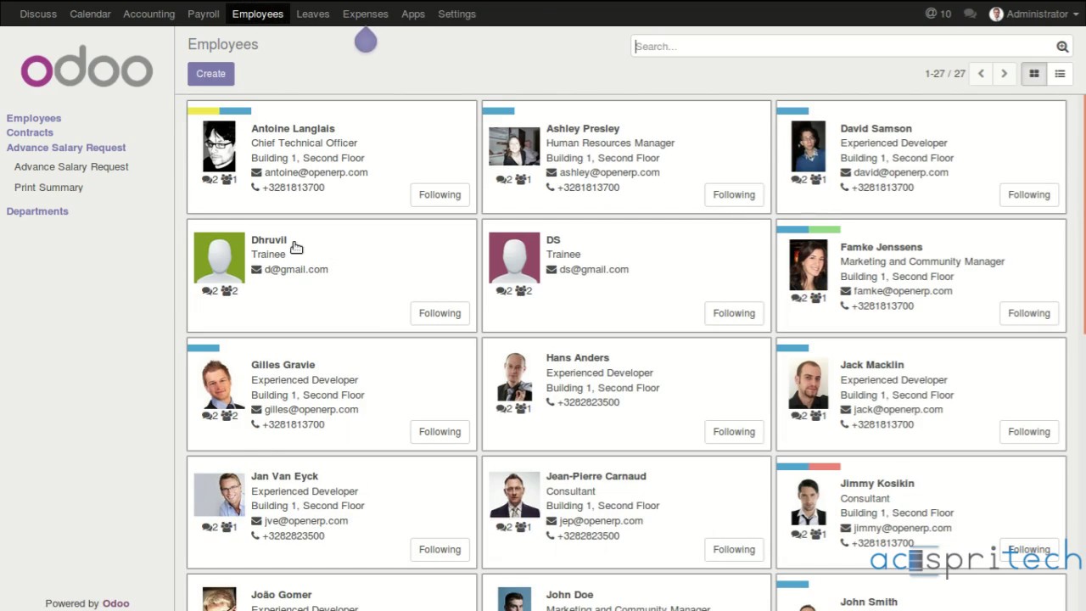
Task: Click messages icon on Jan Van Eyck card
Action: tap(210, 527)
